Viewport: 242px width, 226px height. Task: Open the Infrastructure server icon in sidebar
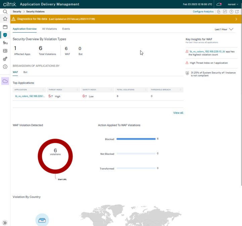click(x=5, y=51)
